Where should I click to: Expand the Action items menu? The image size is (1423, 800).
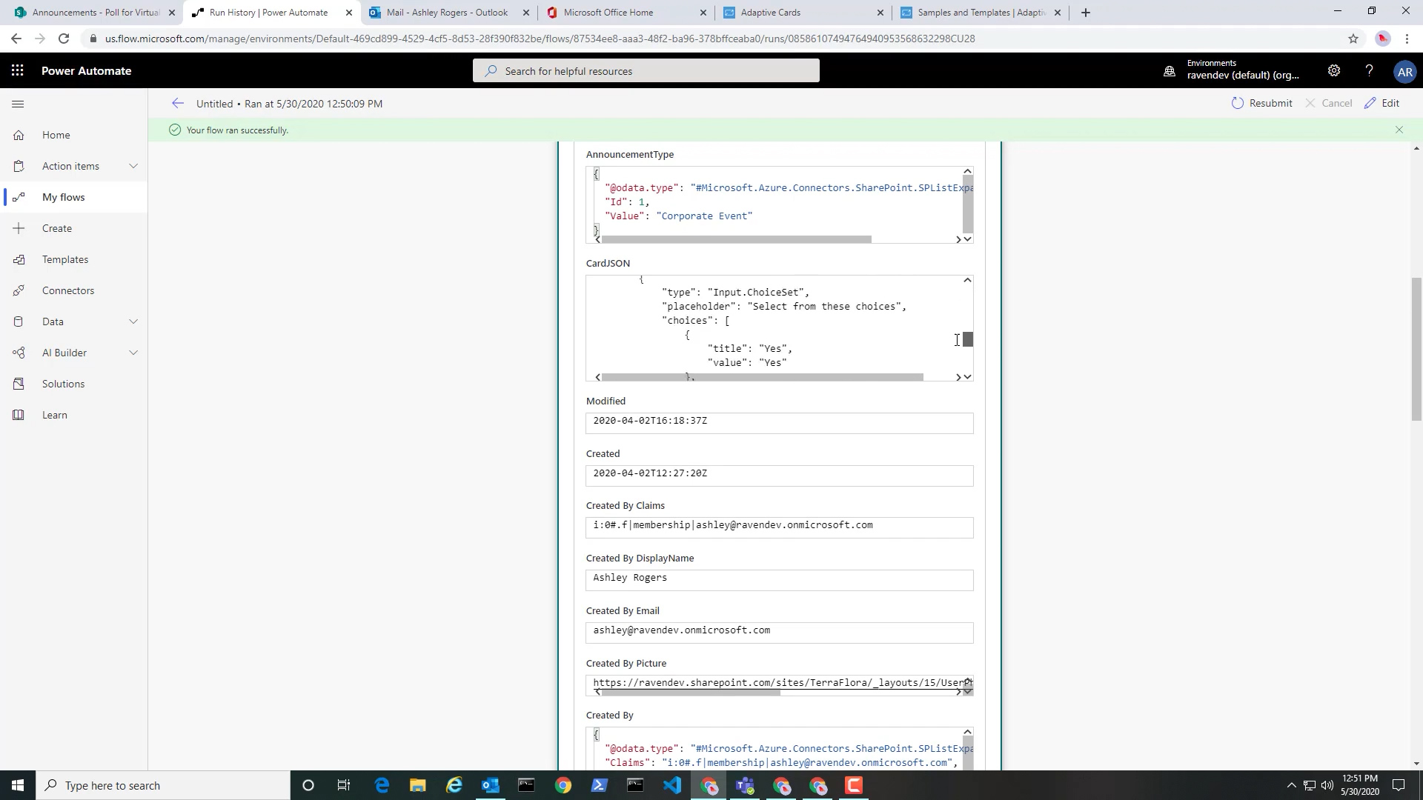tap(133, 166)
